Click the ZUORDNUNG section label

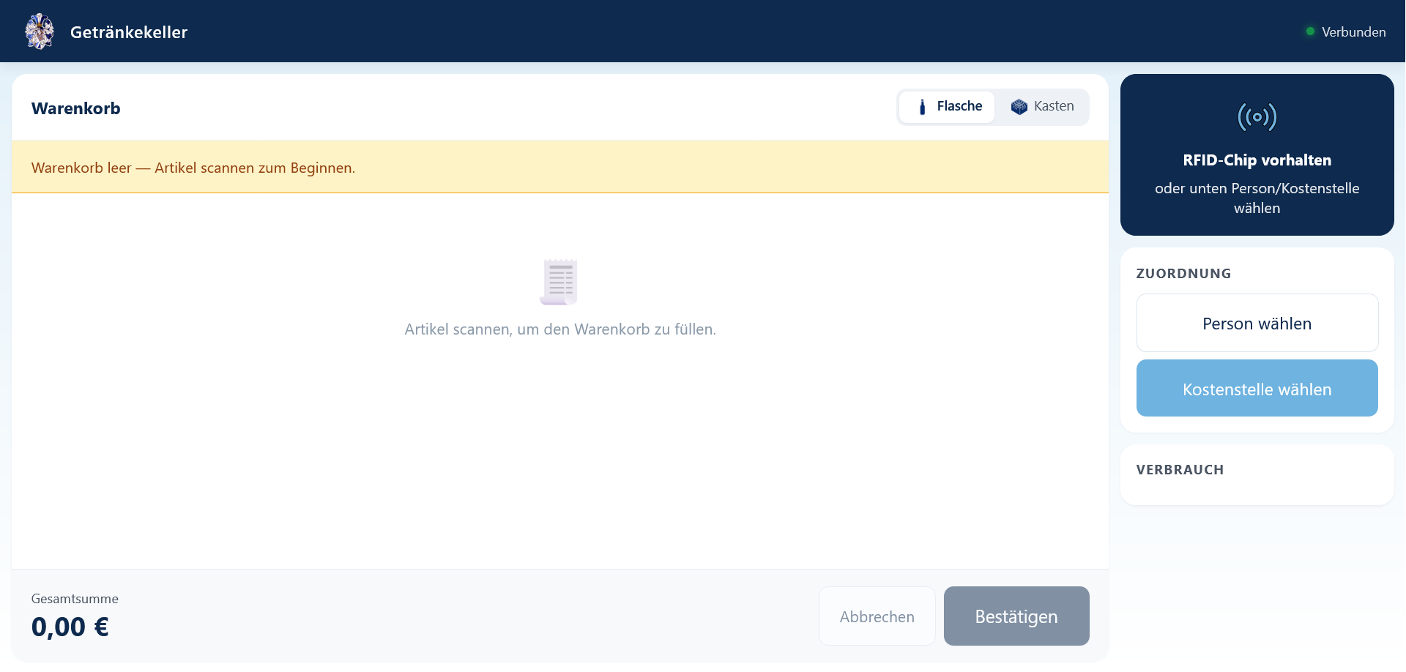point(1183,274)
